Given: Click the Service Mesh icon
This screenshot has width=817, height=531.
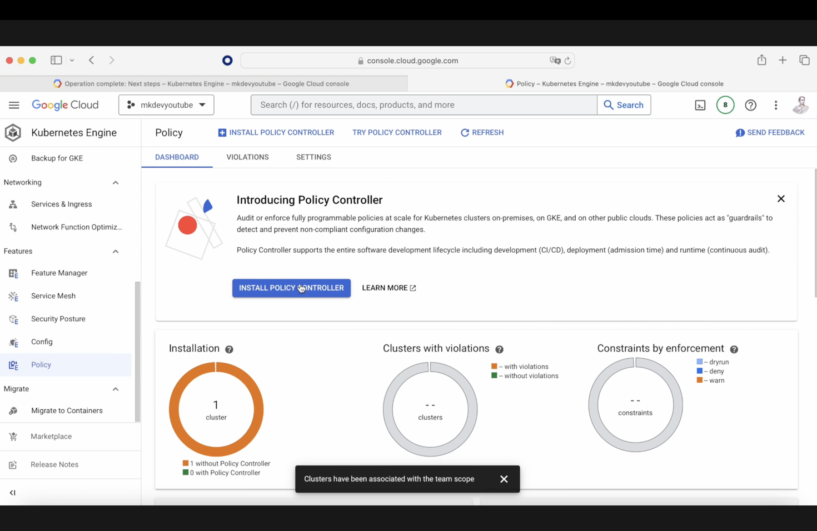Looking at the screenshot, I should pyautogui.click(x=13, y=296).
